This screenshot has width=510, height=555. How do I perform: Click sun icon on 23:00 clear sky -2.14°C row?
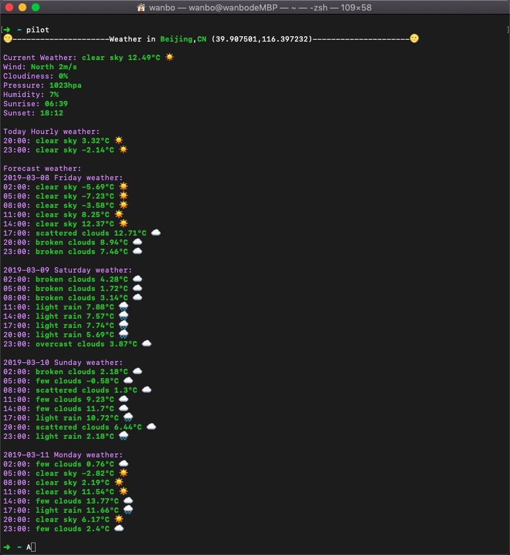click(123, 149)
